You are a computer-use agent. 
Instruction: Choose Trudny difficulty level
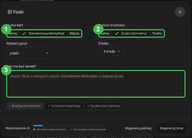pos(157,33)
